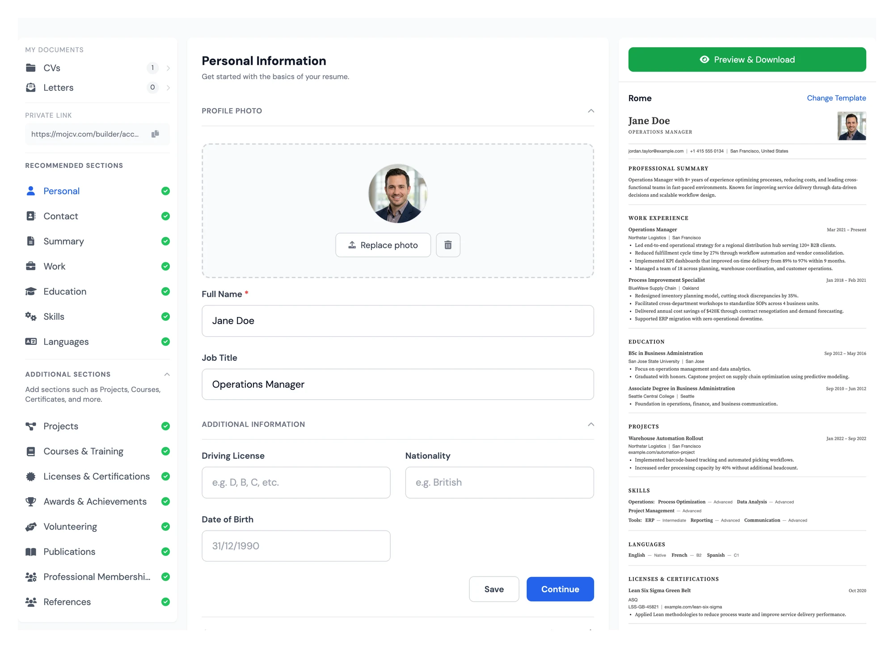Click the Personal person icon in sidebar
894x648 pixels.
(x=31, y=191)
